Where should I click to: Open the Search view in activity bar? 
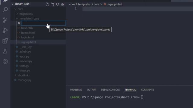coord(5,10)
